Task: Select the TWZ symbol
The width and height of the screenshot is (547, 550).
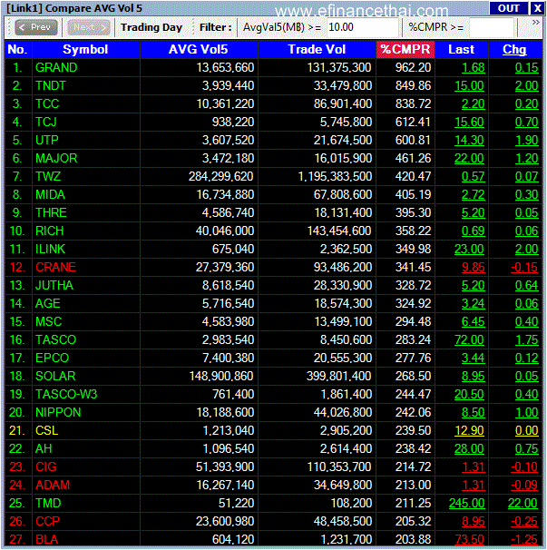Action: coord(48,176)
